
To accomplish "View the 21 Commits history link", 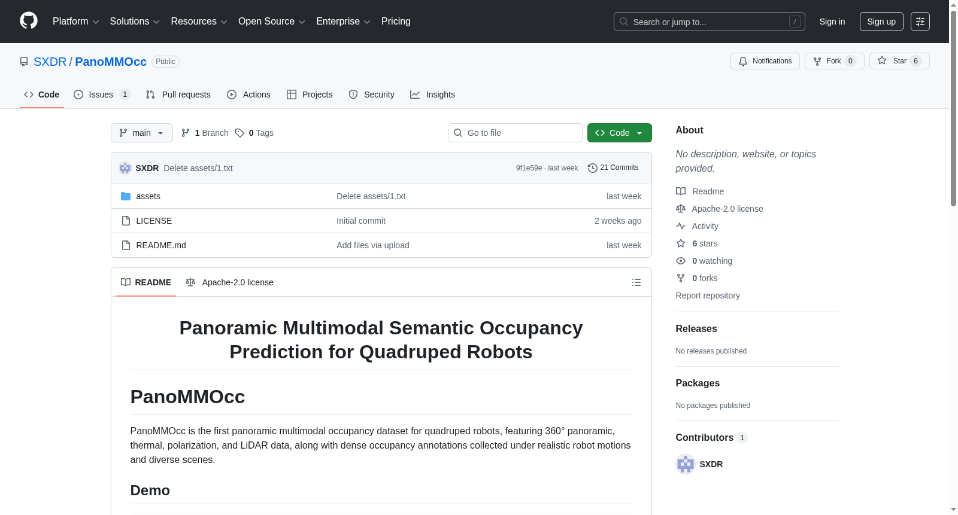I will pyautogui.click(x=614, y=168).
